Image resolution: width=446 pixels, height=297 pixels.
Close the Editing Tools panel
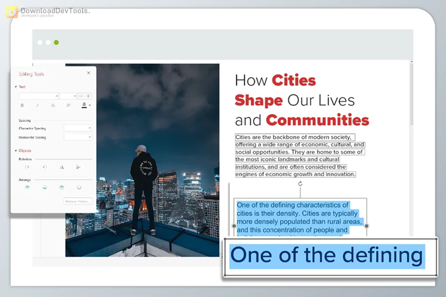89,73
